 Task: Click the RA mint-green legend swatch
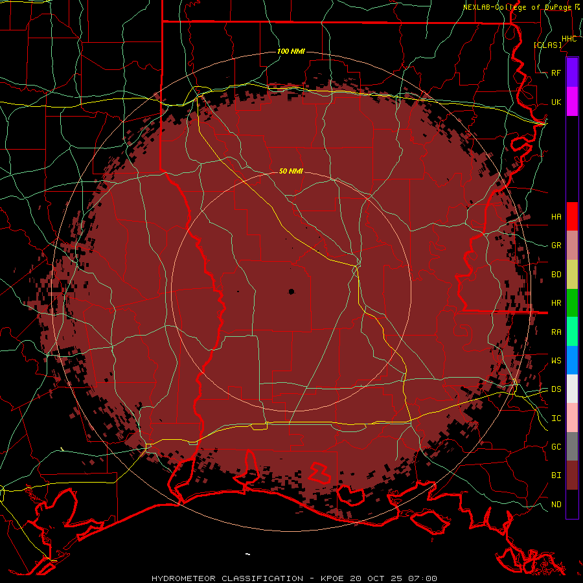coord(572,332)
